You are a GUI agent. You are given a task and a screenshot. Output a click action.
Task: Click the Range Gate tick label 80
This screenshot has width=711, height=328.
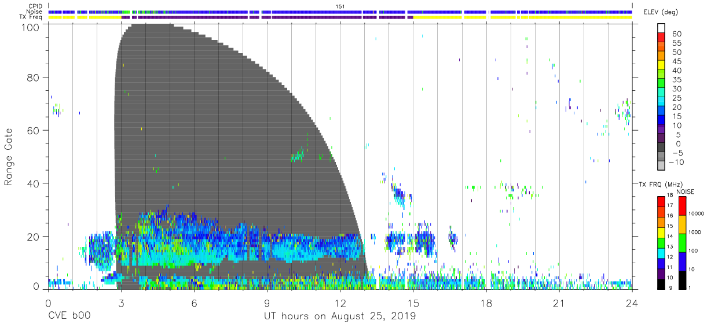pos(34,78)
